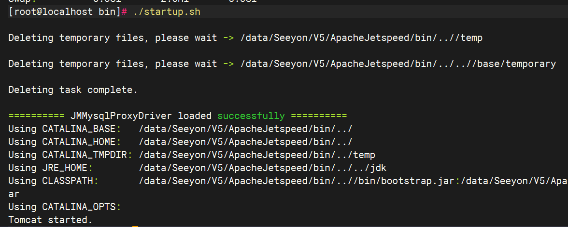Click the path ending in base/temporary
568x227 pixels.
coord(398,64)
